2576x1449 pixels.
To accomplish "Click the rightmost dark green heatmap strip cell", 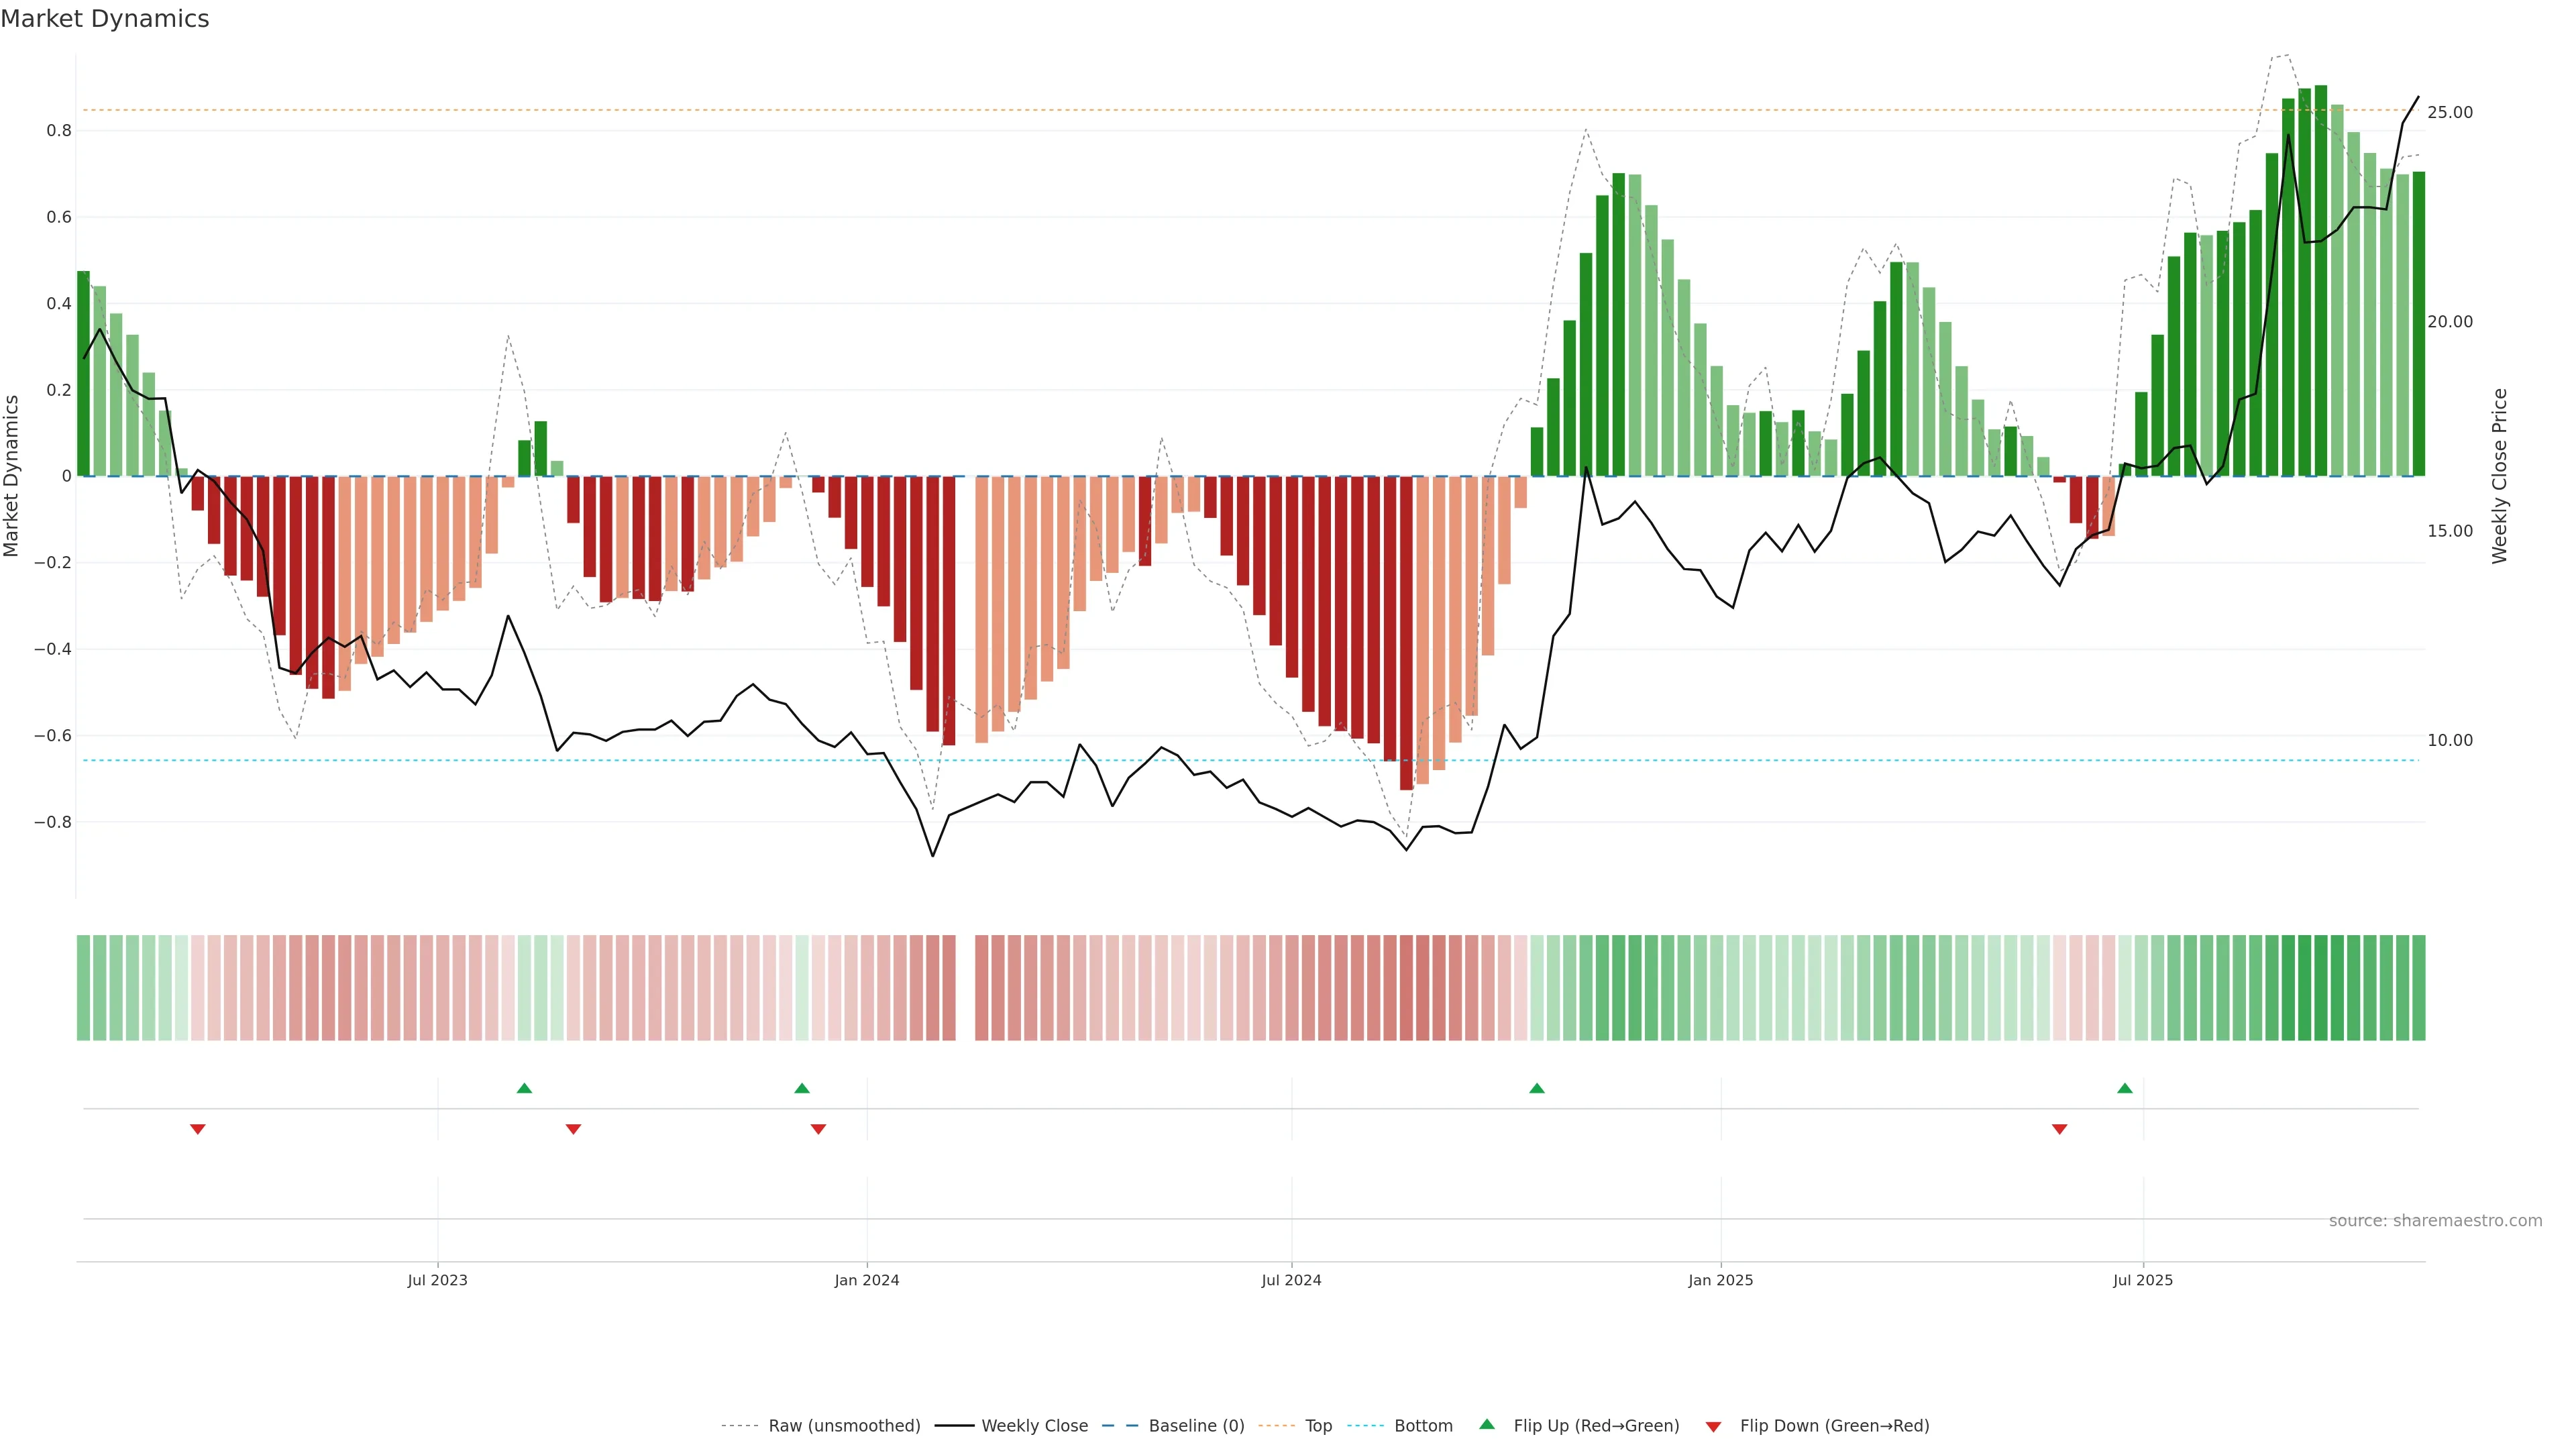I will click(2418, 988).
